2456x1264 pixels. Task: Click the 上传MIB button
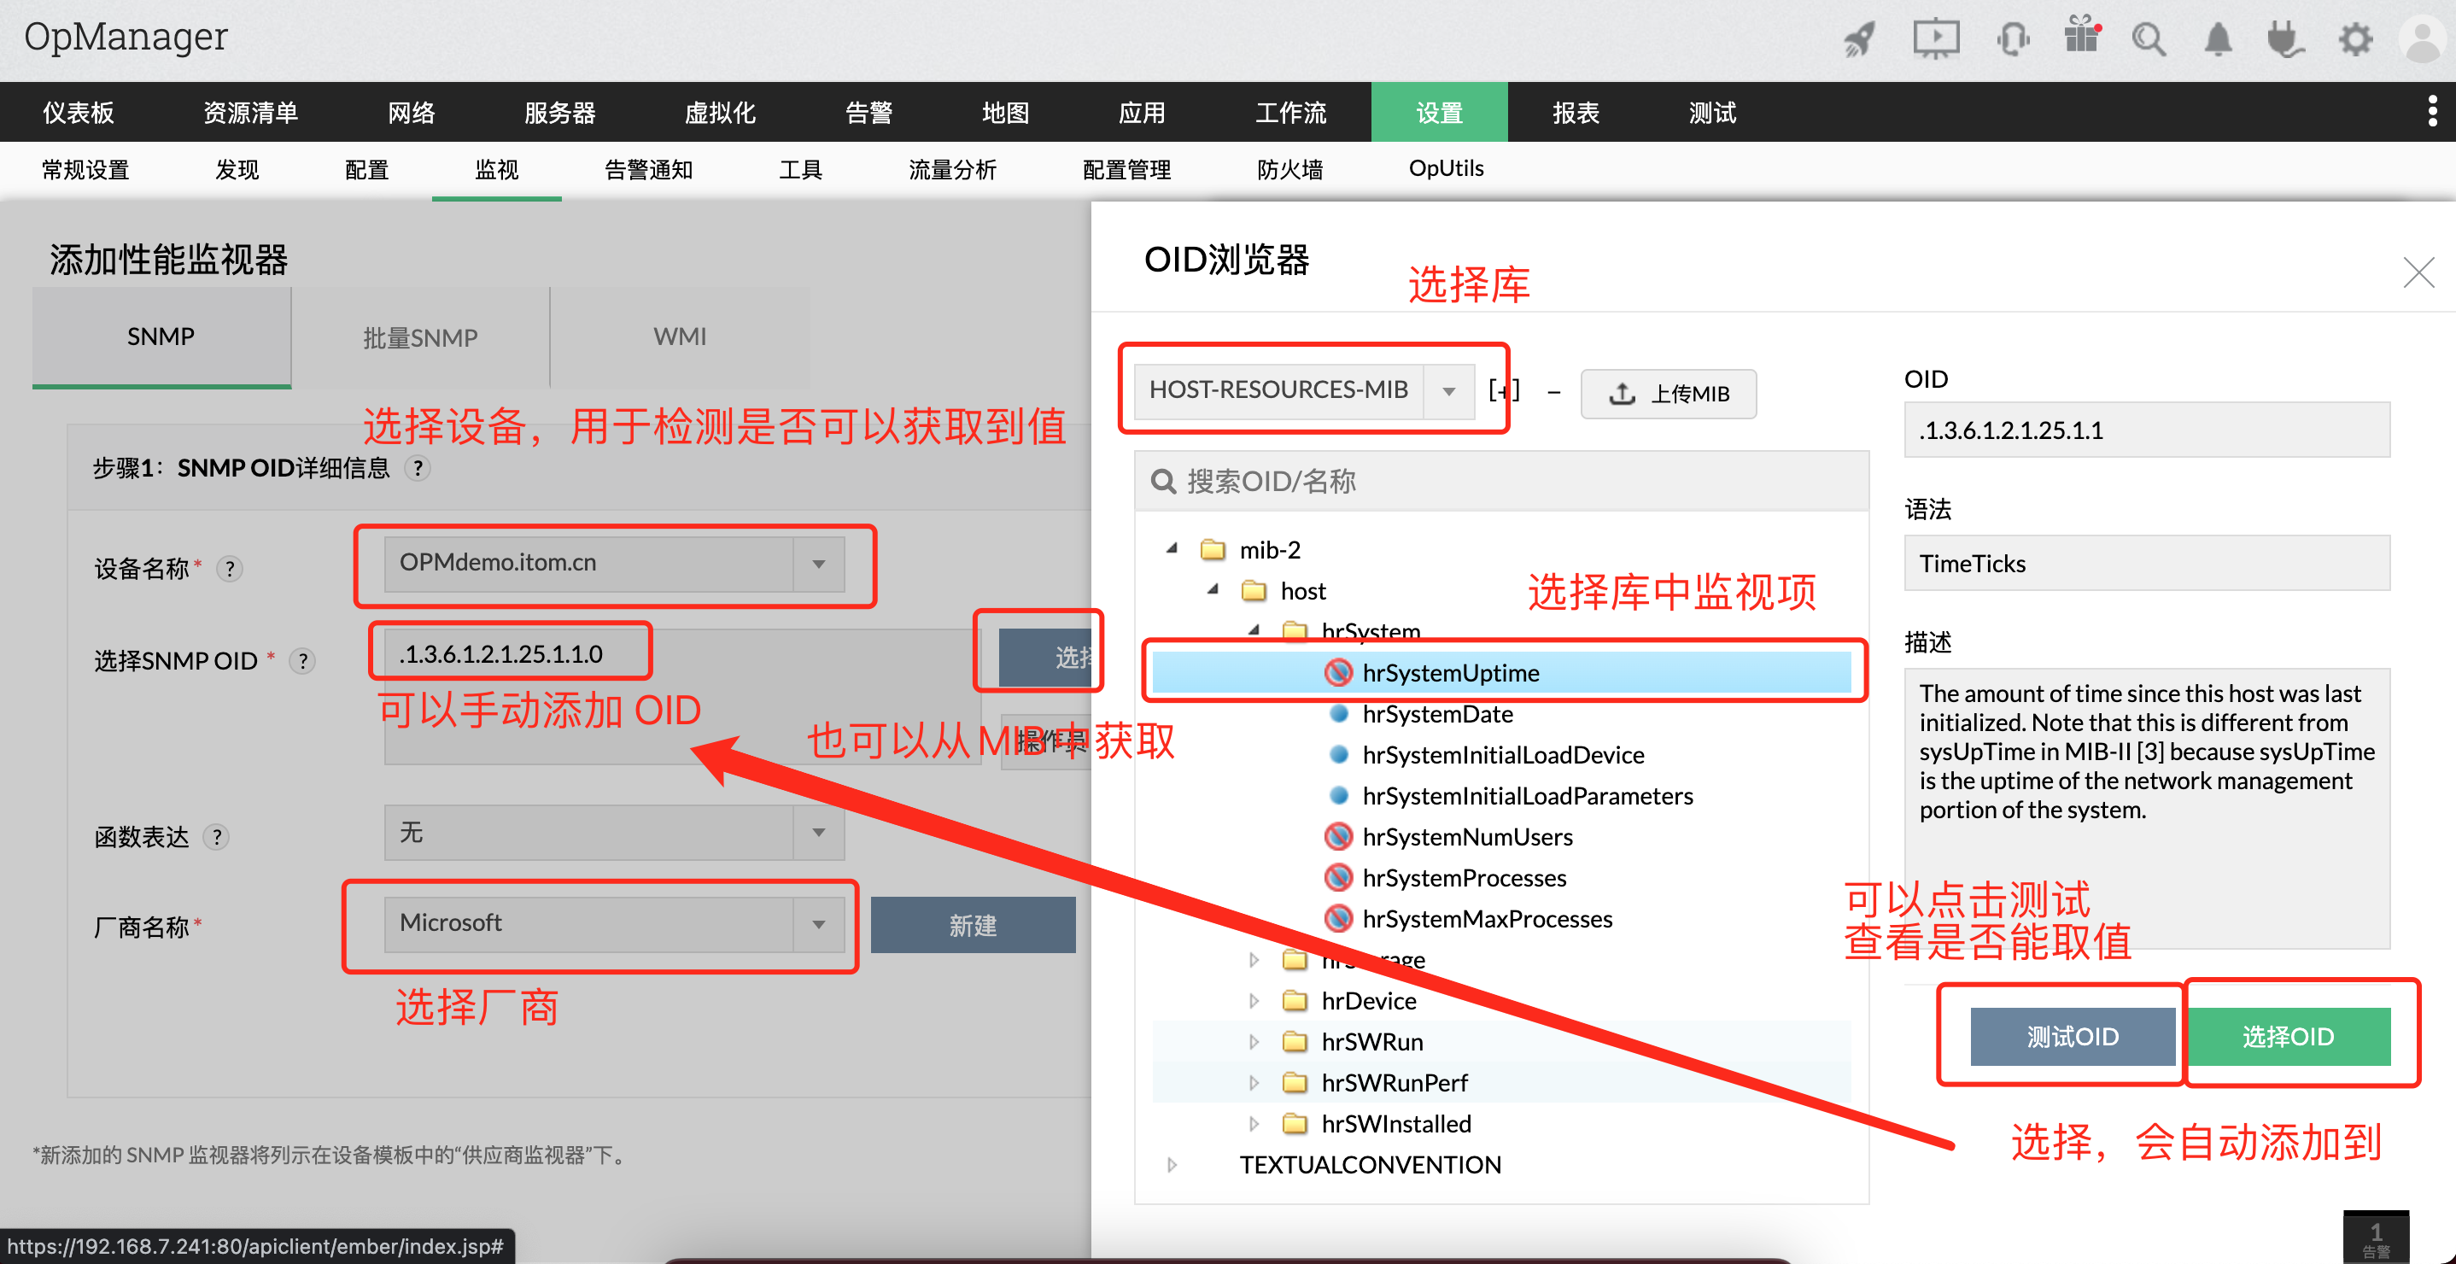click(x=1668, y=394)
